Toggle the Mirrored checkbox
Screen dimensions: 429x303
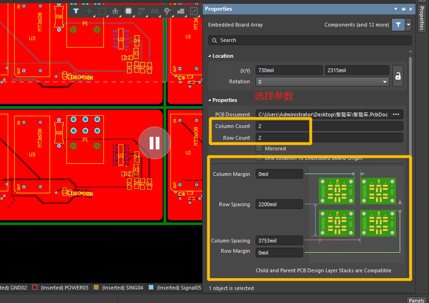[x=259, y=148]
